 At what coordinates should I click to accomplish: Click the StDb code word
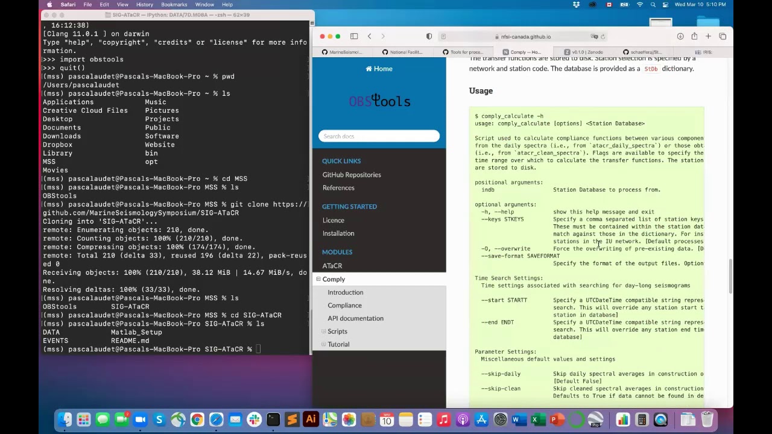coord(651,69)
